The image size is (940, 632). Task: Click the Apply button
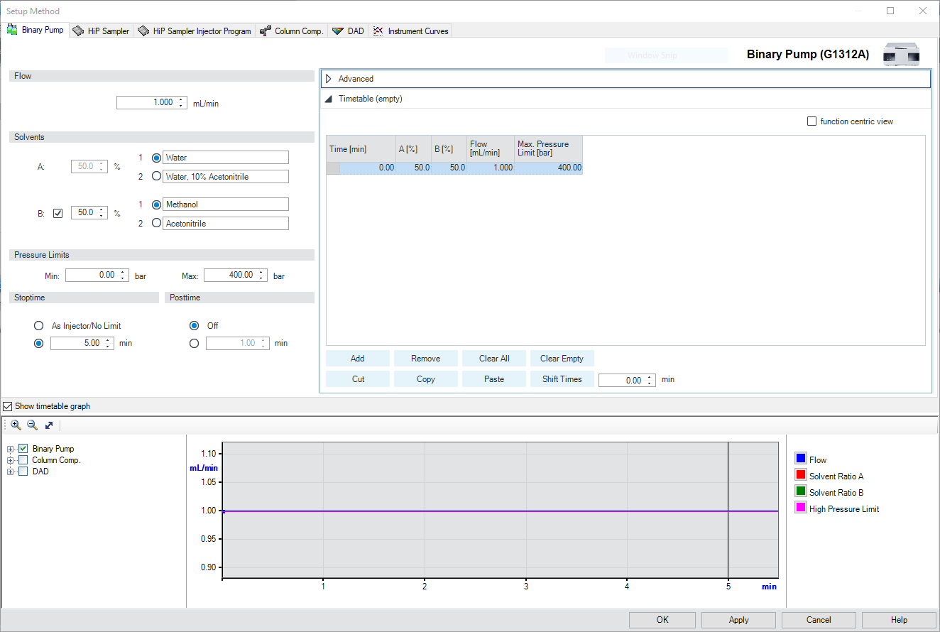point(738,620)
